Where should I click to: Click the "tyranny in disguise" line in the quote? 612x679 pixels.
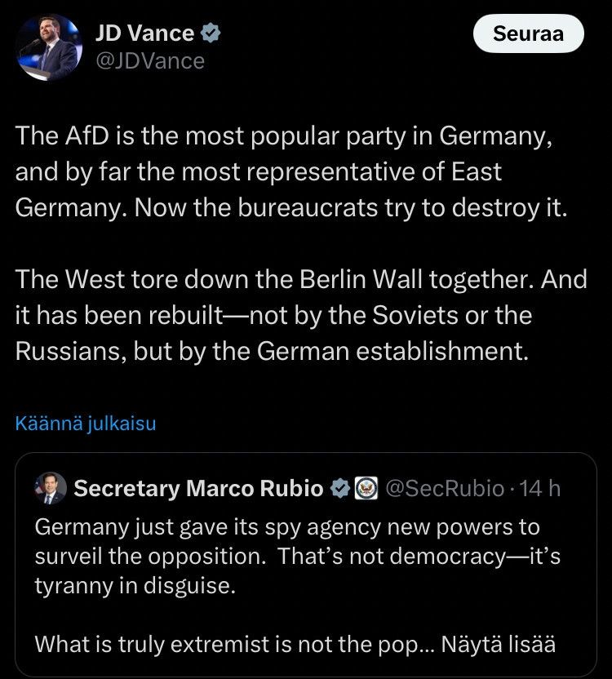tap(135, 586)
